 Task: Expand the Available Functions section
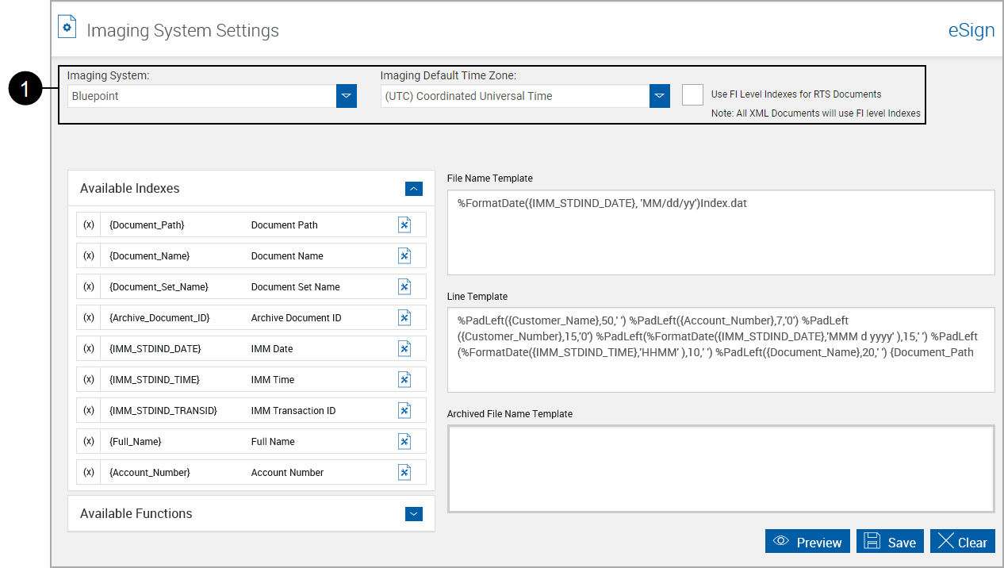pyautogui.click(x=413, y=514)
